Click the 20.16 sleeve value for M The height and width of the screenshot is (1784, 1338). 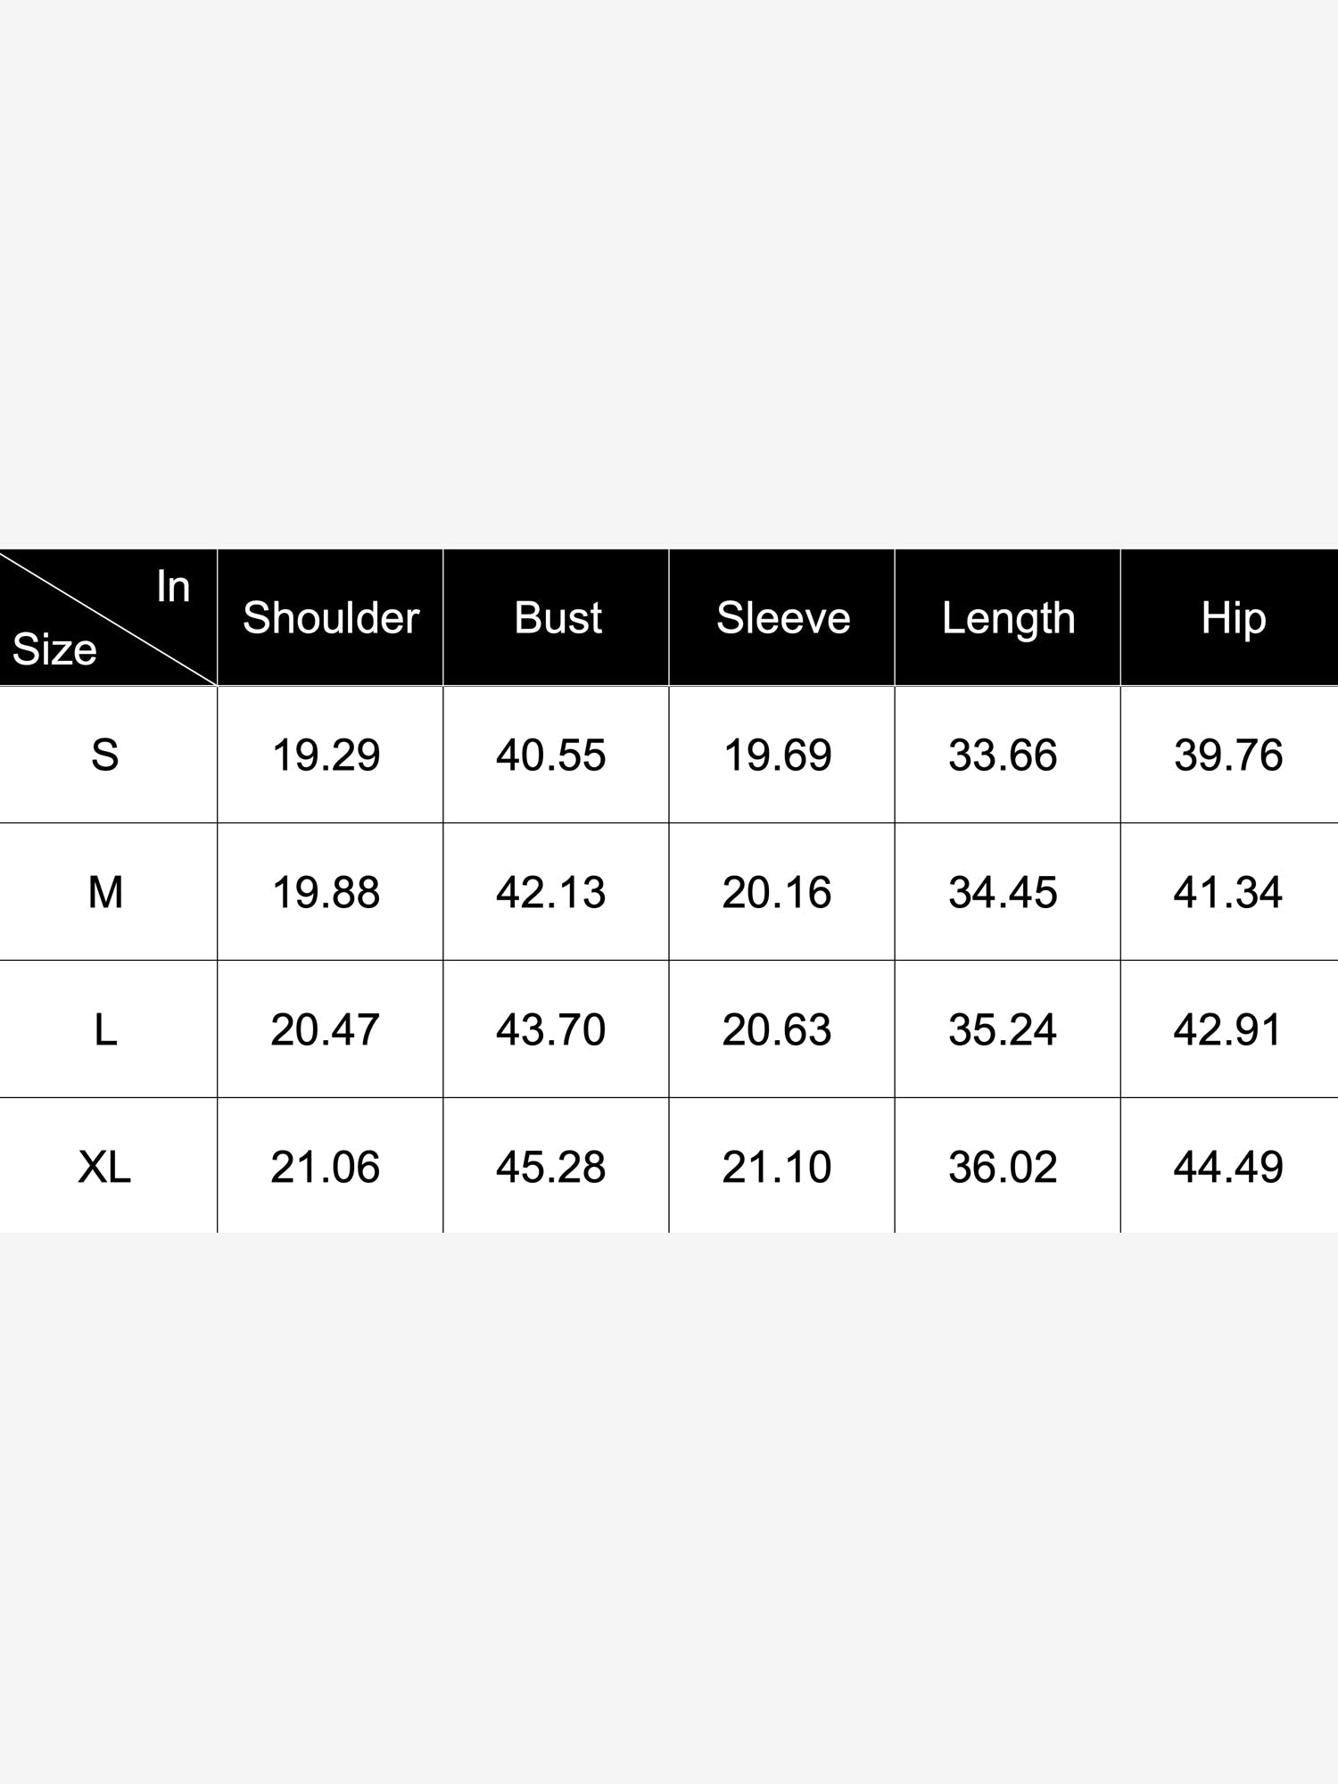[x=776, y=892]
